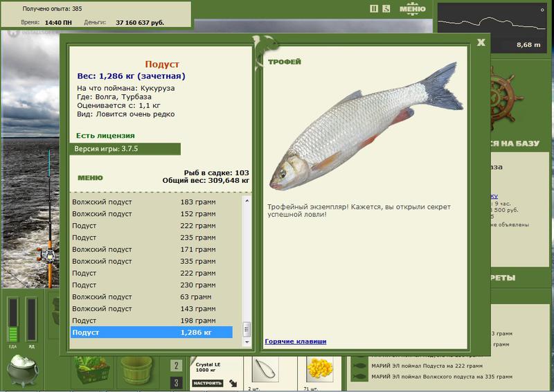Click the Общий вес: 309,648 кг text
Viewport: 554px width, 392px height.
click(x=206, y=181)
